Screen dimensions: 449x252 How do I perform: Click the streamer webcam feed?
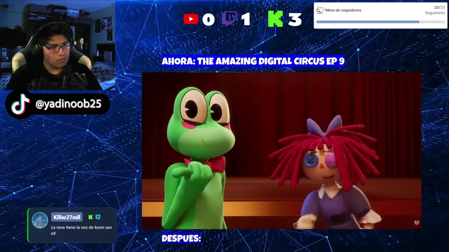point(58,45)
